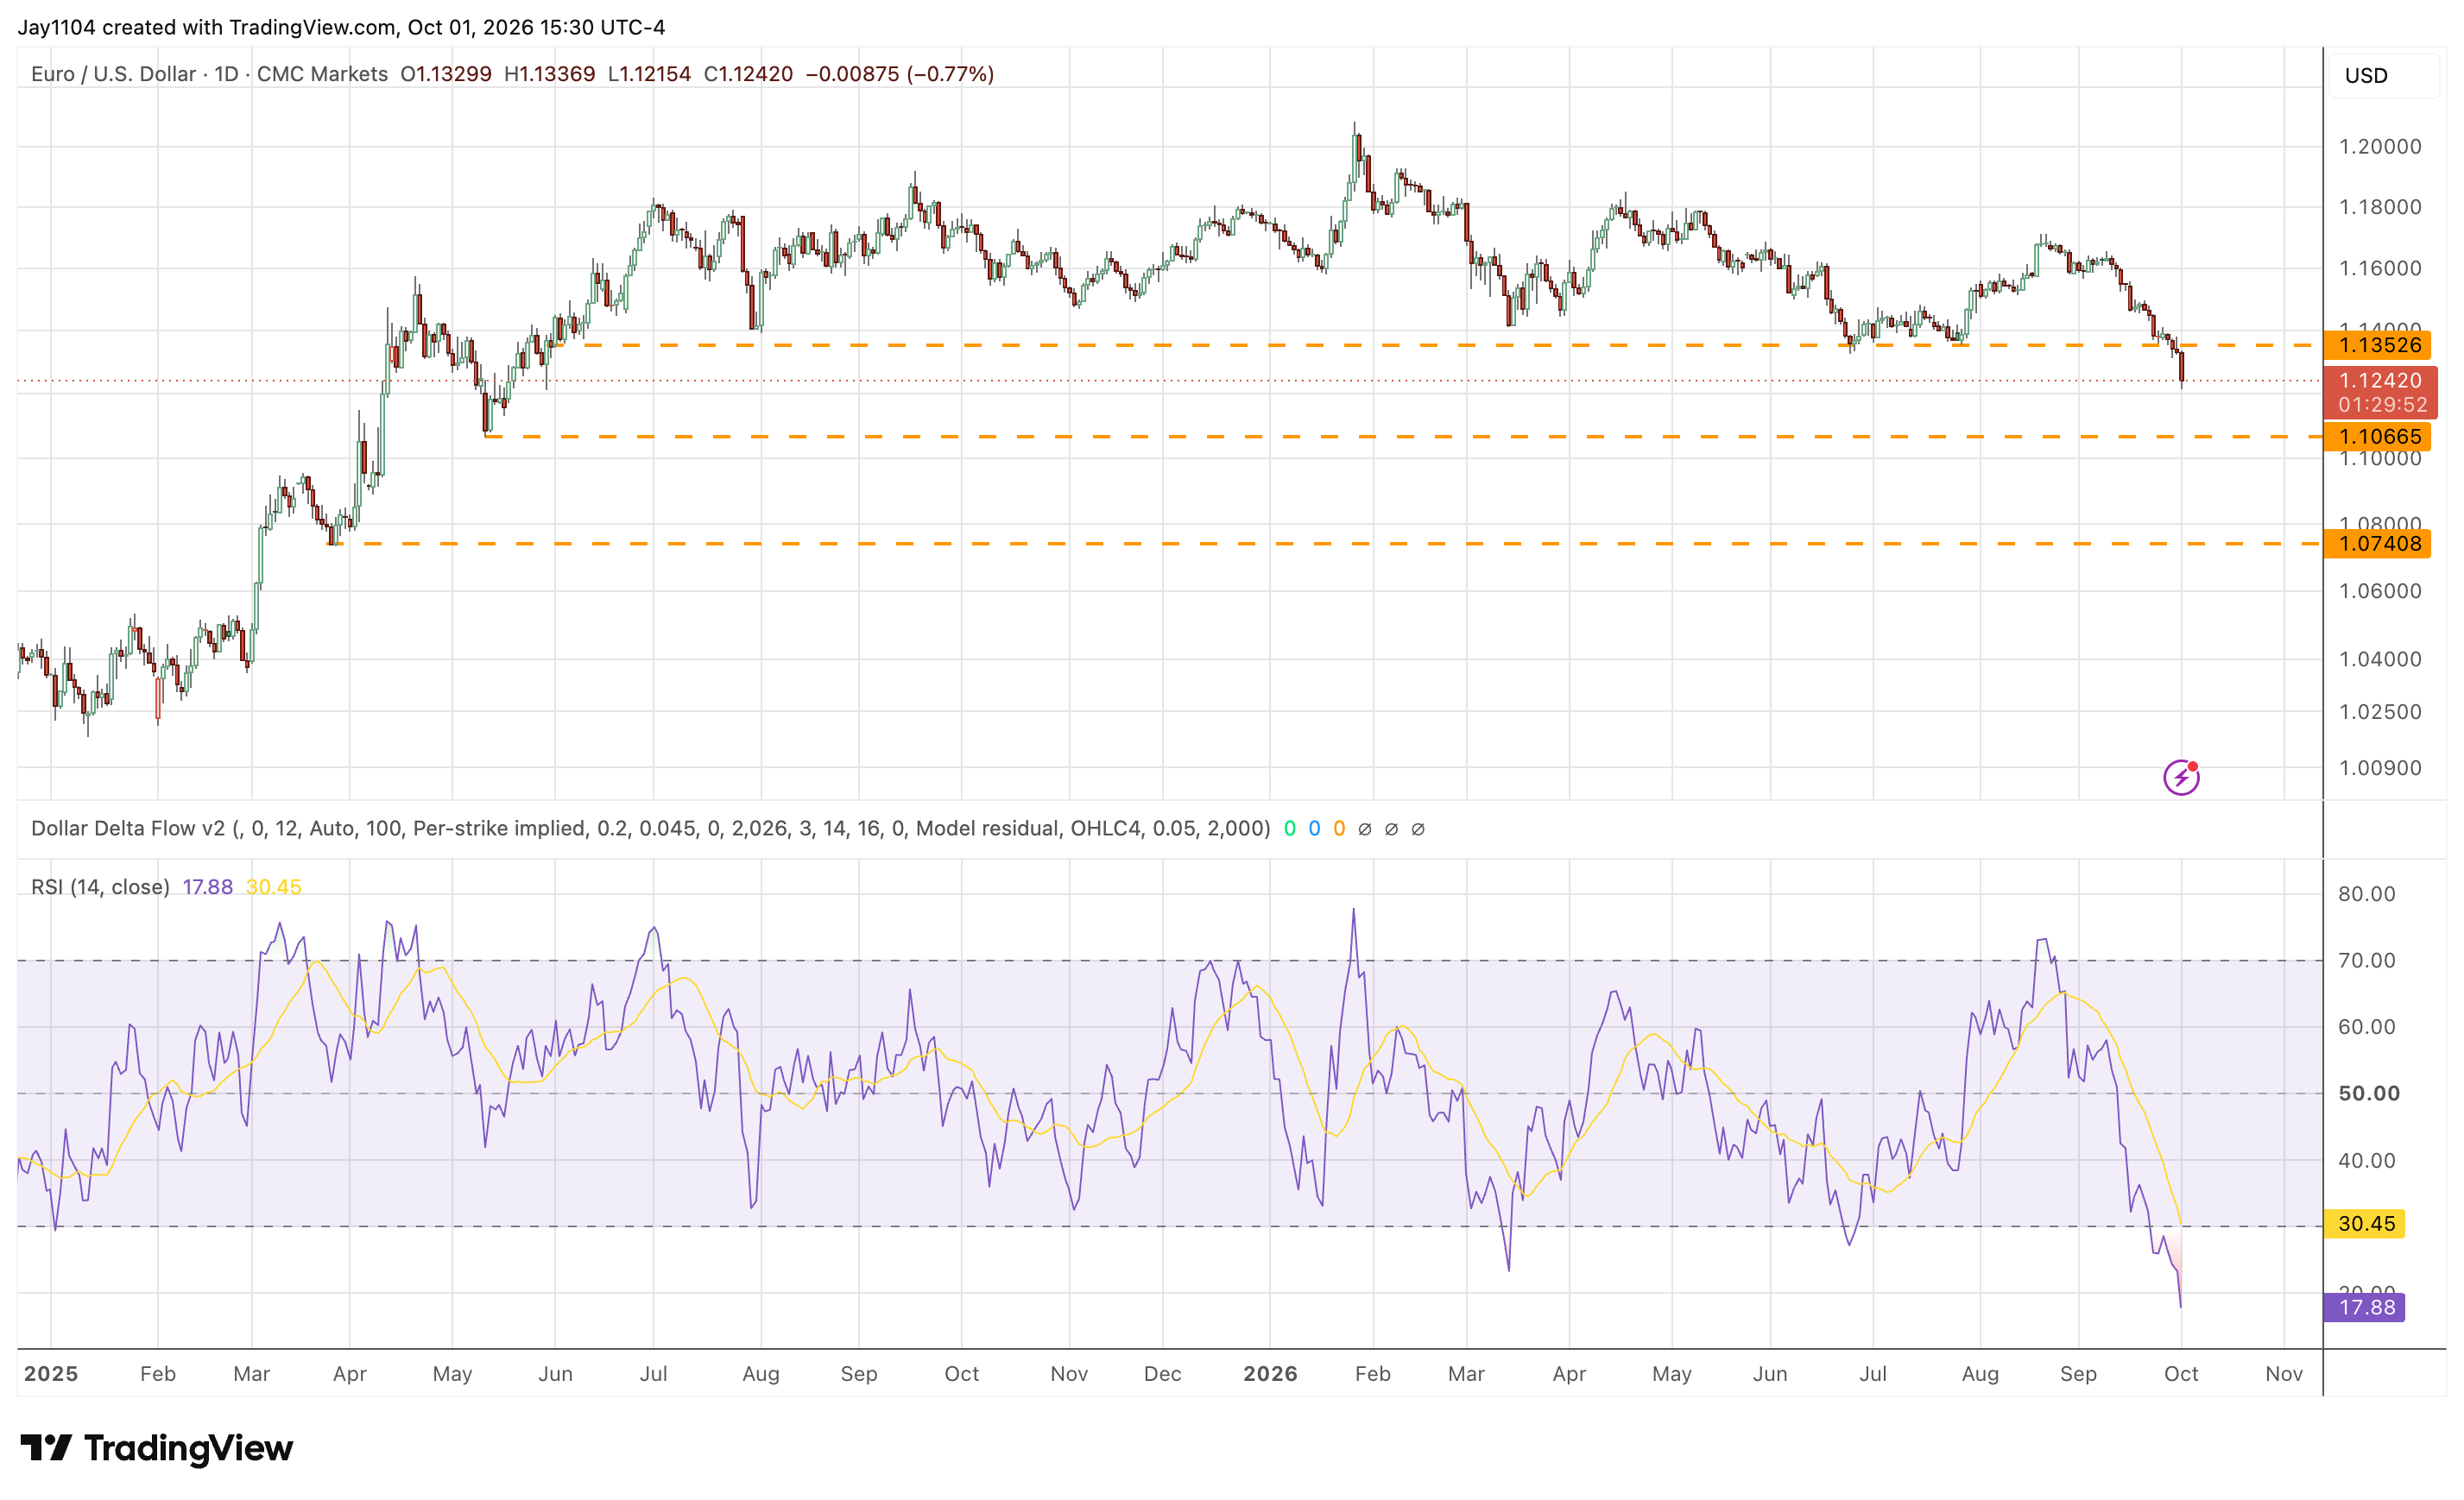The height and width of the screenshot is (1500, 2464).
Task: Click the 2025 label on time axis
Action: click(x=51, y=1374)
